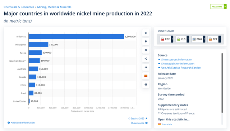Click the January 2023 release date text

pyautogui.click(x=165, y=78)
